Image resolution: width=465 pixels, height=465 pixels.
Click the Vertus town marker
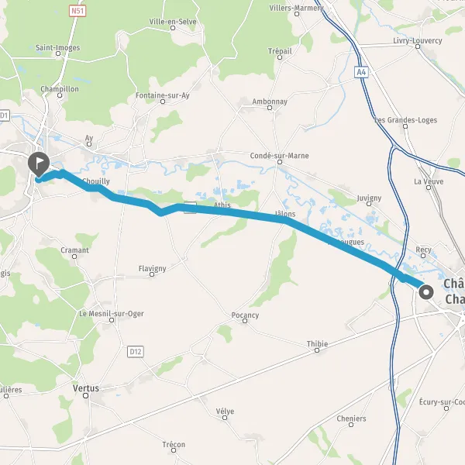point(86,395)
